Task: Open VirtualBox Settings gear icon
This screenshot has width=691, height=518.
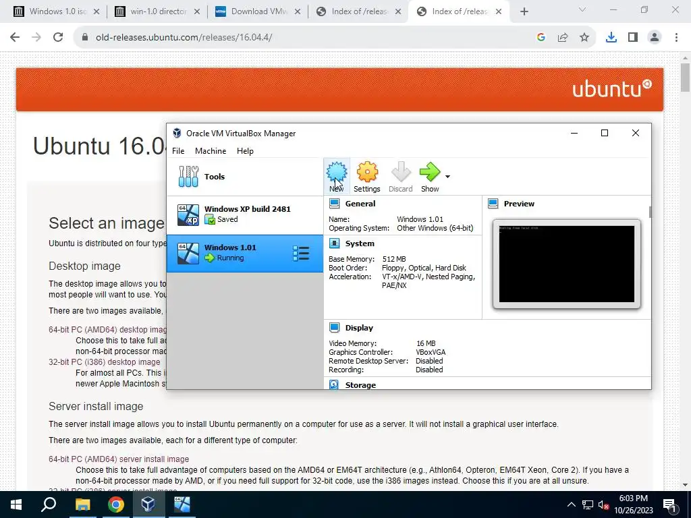Action: (x=367, y=172)
